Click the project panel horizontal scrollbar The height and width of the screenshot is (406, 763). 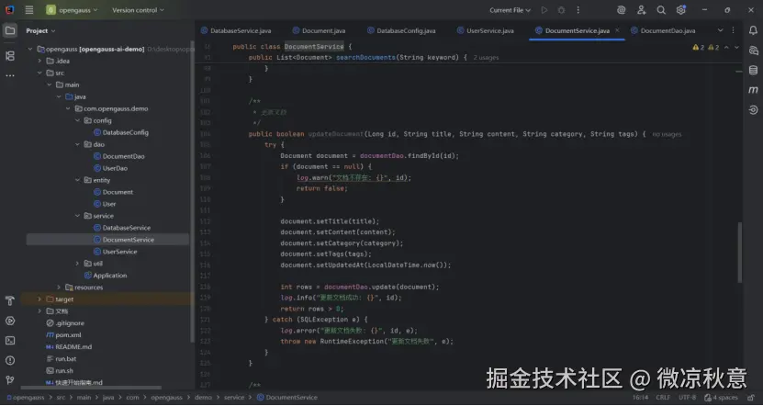coord(91,388)
